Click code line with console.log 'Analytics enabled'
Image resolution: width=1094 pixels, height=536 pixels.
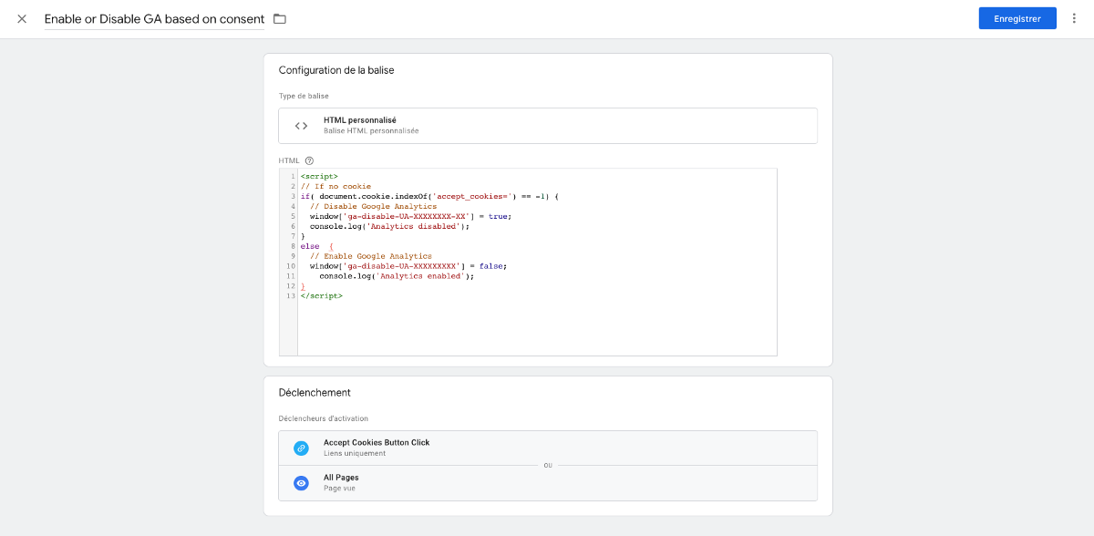pyautogui.click(x=397, y=276)
